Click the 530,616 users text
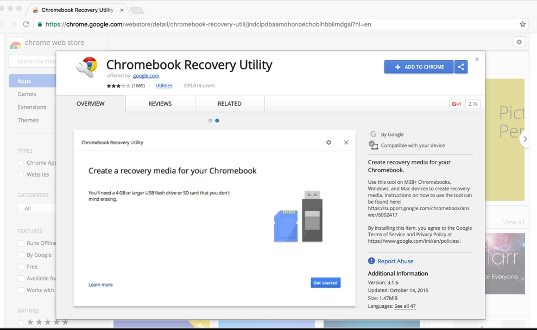537x330 pixels. pyautogui.click(x=199, y=86)
